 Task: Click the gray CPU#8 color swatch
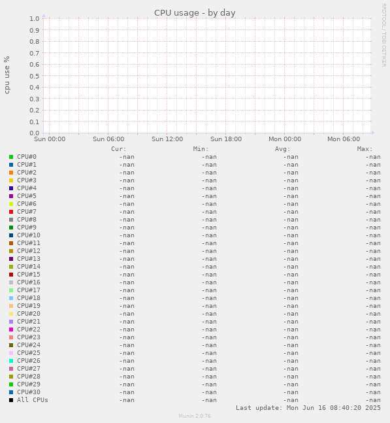click(11, 220)
